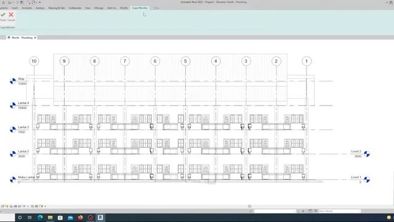This screenshot has width=394, height=222.
Task: Open Task View on the taskbar
Action: [30, 218]
